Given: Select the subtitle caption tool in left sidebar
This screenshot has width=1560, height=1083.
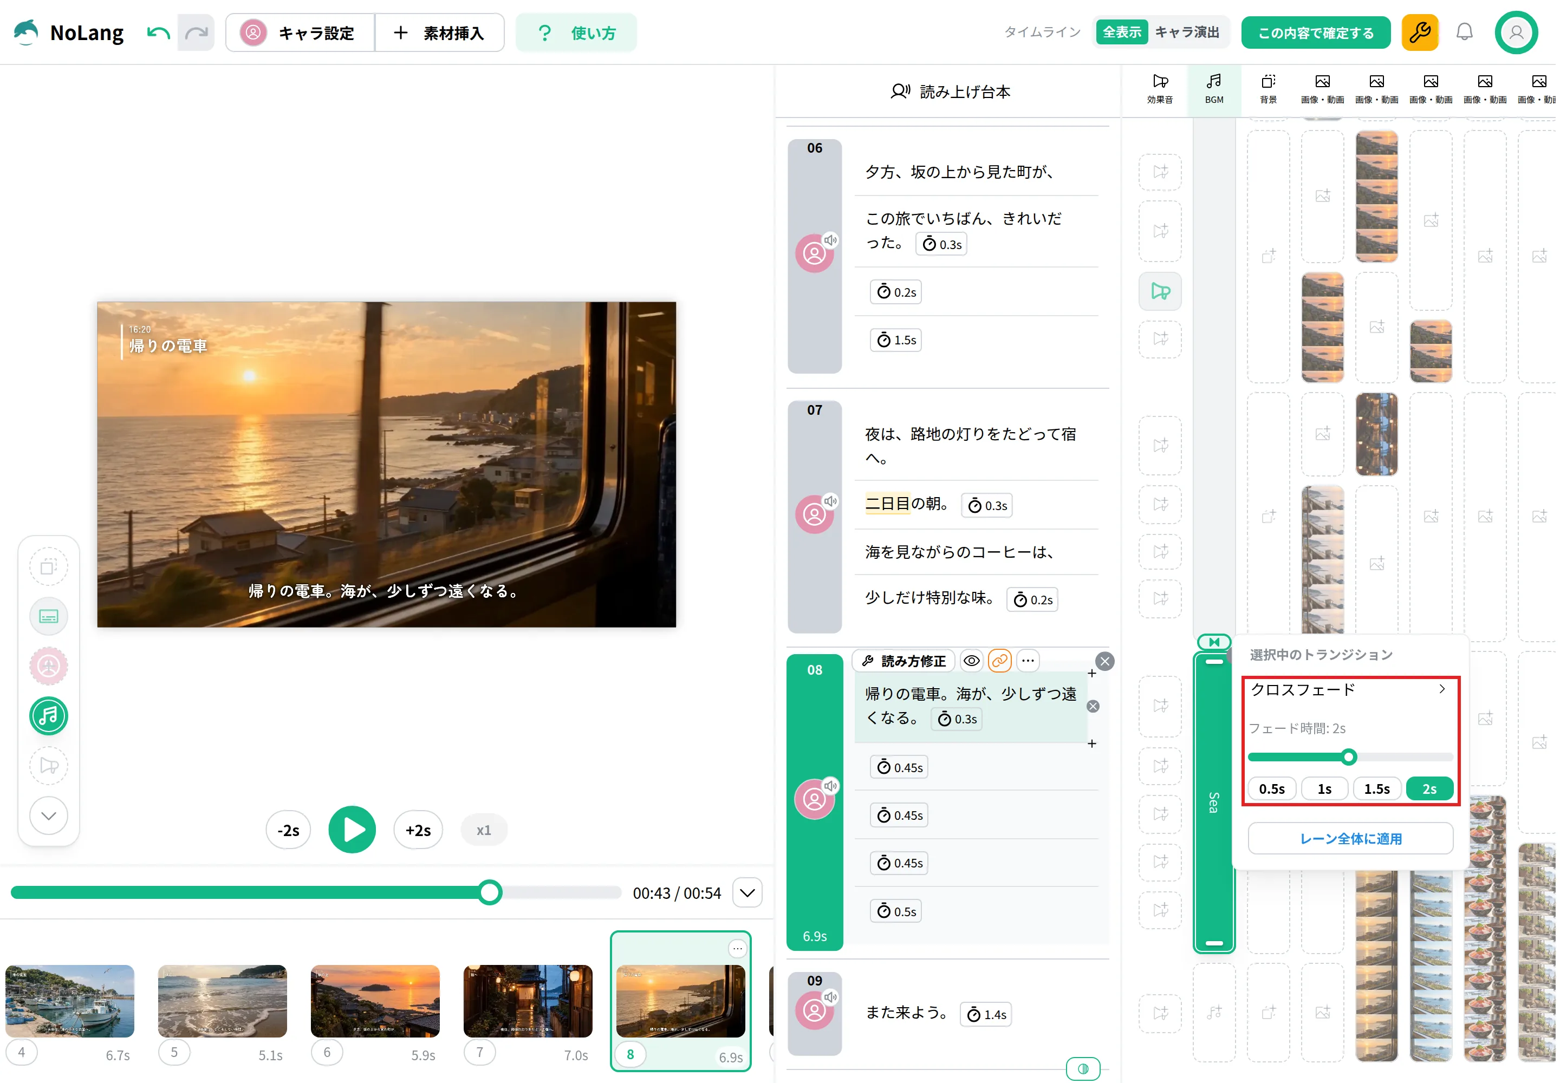Looking at the screenshot, I should point(49,616).
